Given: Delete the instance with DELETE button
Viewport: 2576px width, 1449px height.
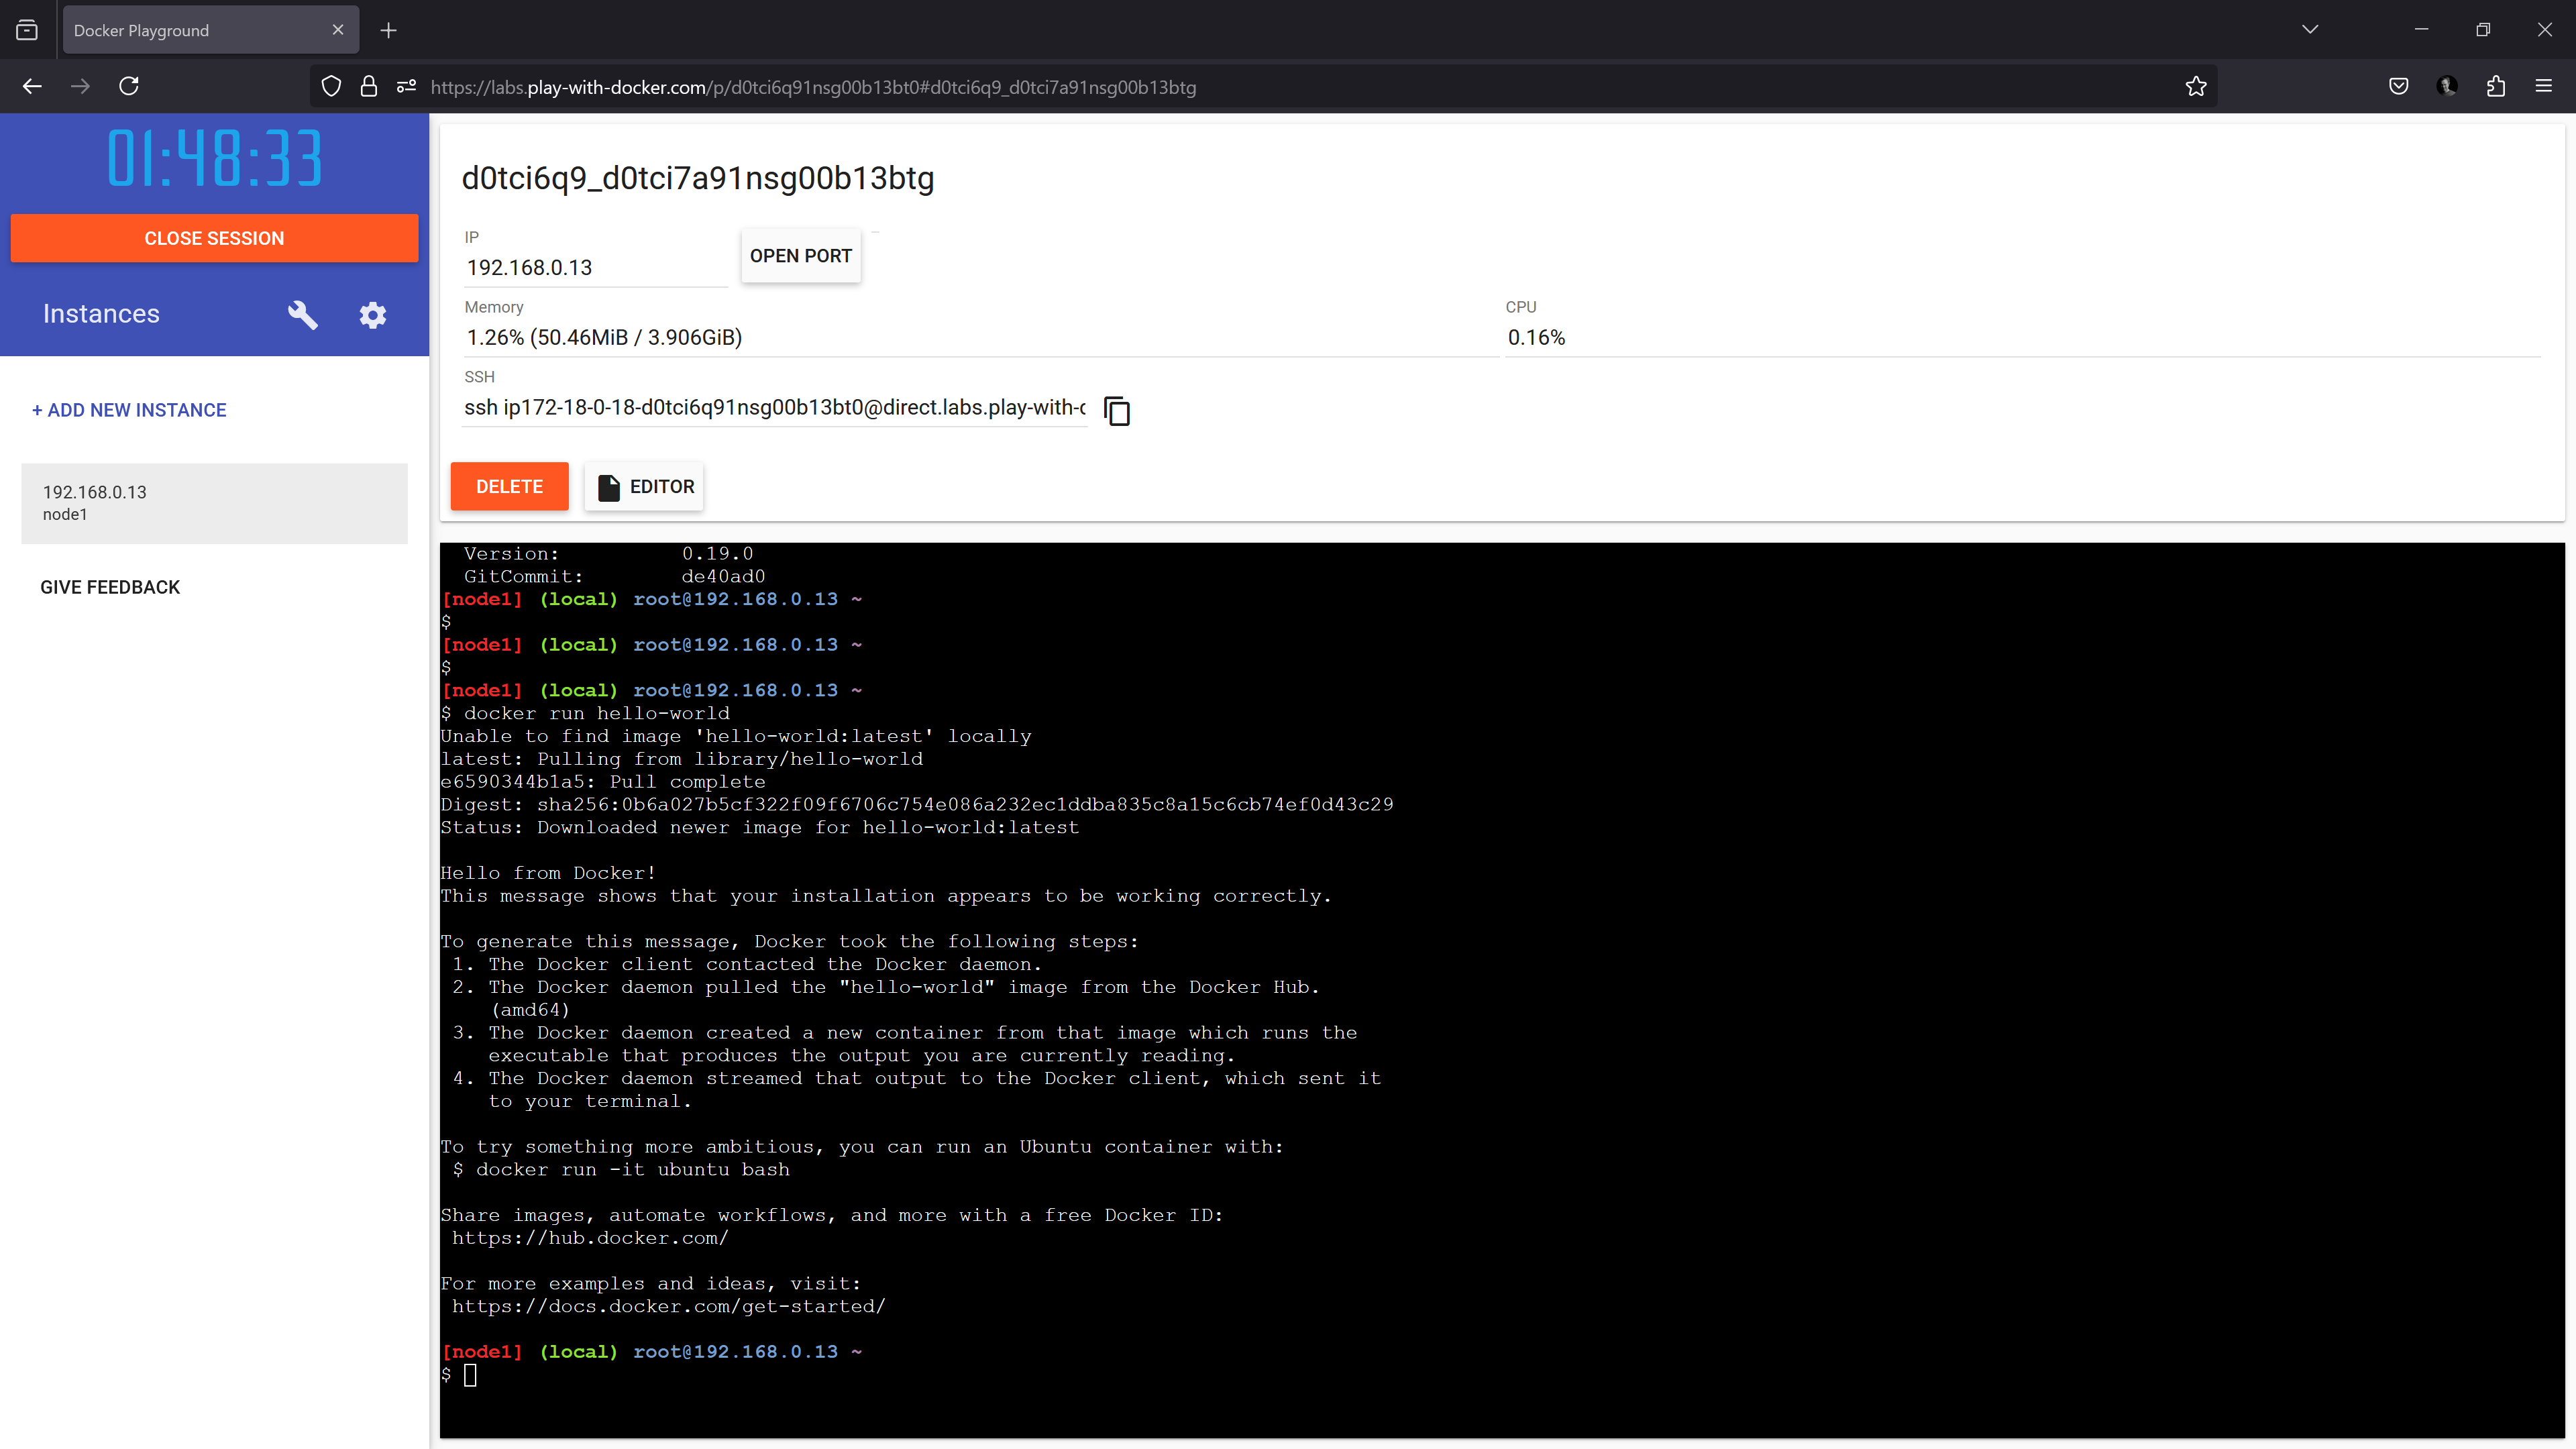Looking at the screenshot, I should click(509, 487).
